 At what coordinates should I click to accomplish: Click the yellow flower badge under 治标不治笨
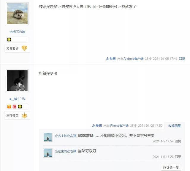tap(9, 40)
